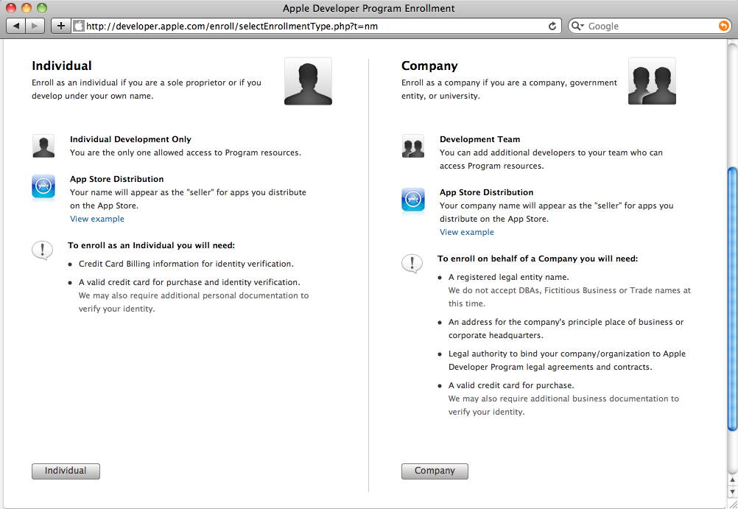Click the Individual Development Only person icon
The width and height of the screenshot is (738, 509).
point(43,146)
